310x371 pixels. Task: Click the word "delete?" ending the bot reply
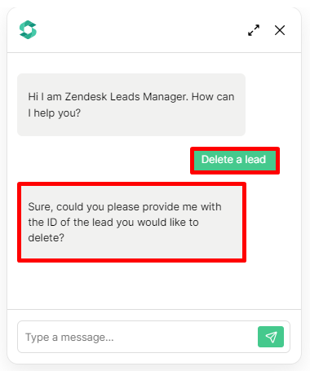(x=46, y=237)
